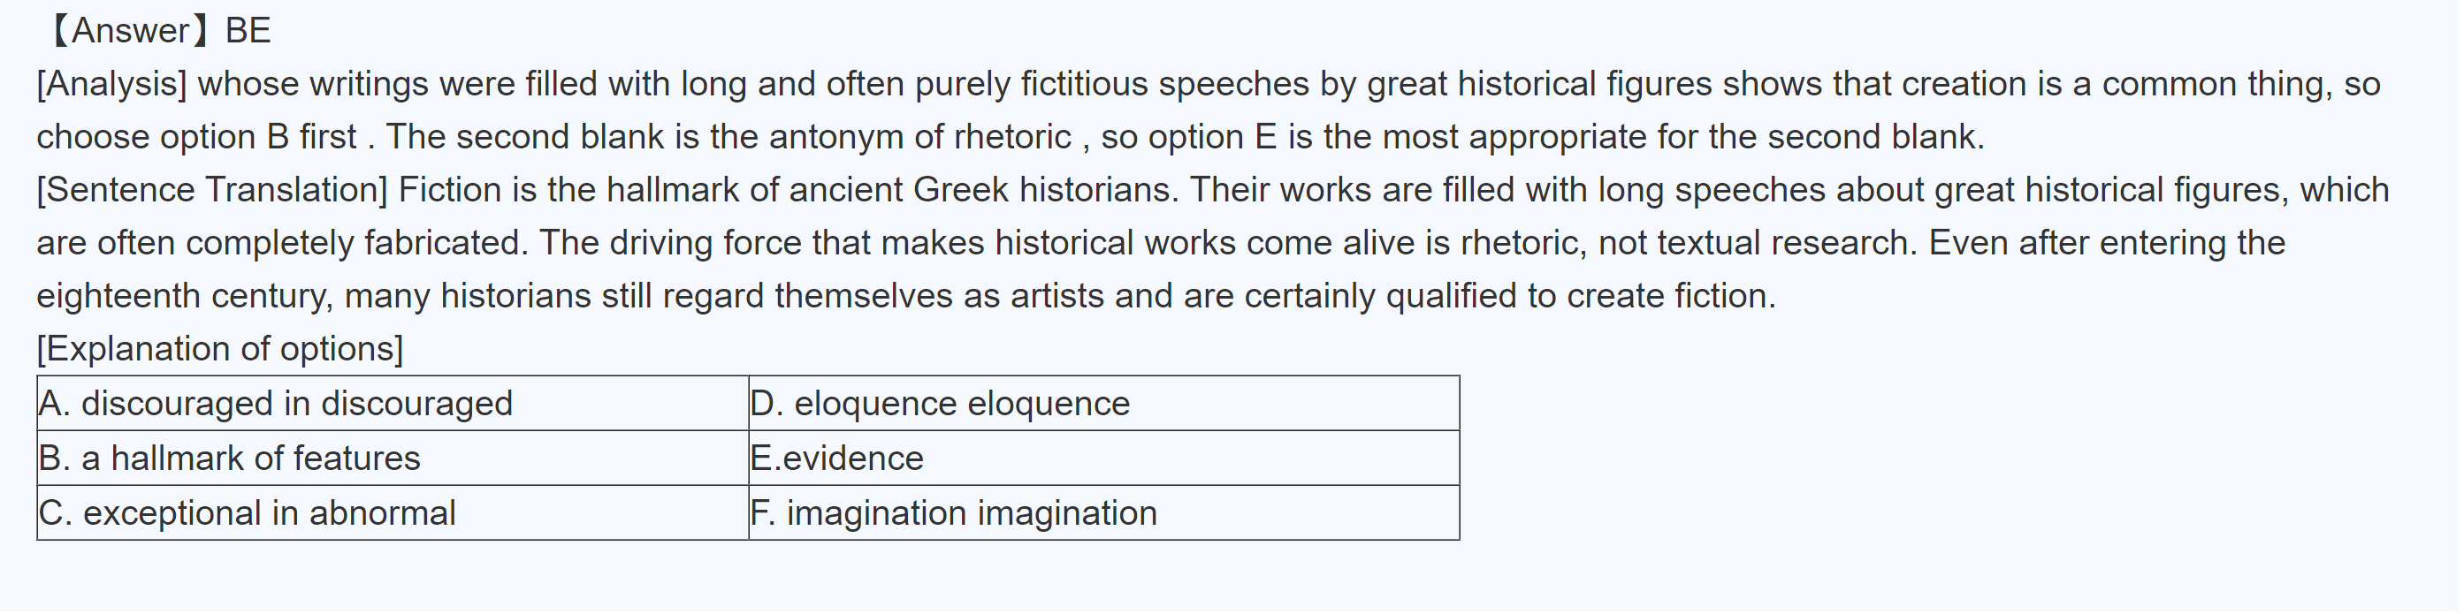Click the 【Answer】BE heading text
The height and width of the screenshot is (614, 2464).
tap(159, 31)
